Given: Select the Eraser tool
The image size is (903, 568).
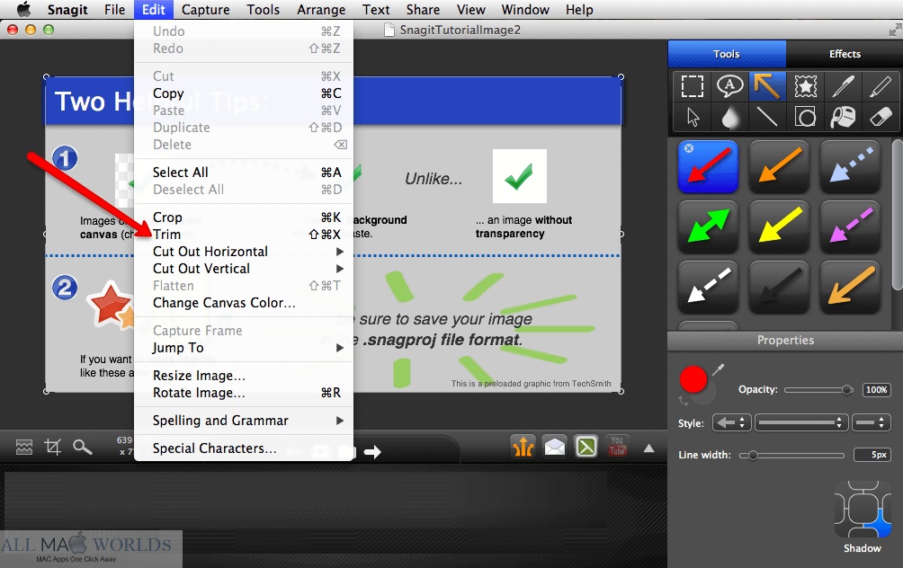Looking at the screenshot, I should (880, 118).
